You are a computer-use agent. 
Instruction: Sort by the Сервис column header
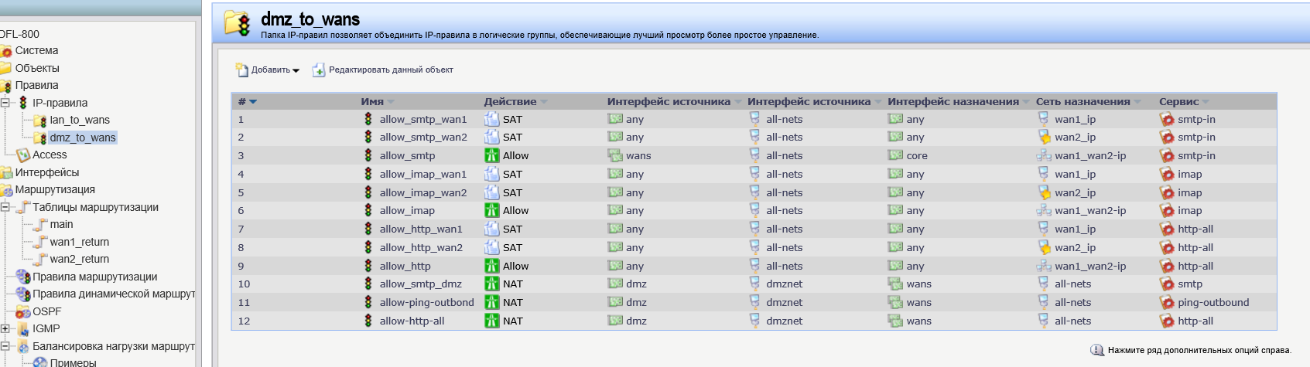point(1183,101)
